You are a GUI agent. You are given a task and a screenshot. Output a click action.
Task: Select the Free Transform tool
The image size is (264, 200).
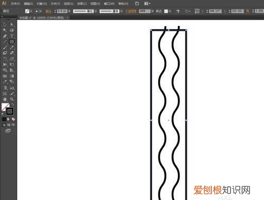[x=12, y=64]
